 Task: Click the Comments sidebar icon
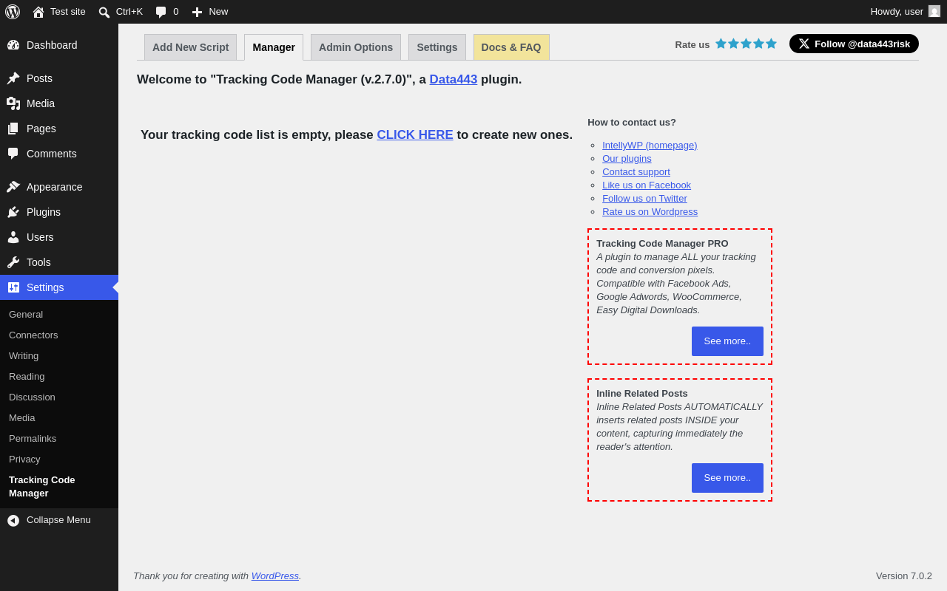[x=13, y=154]
